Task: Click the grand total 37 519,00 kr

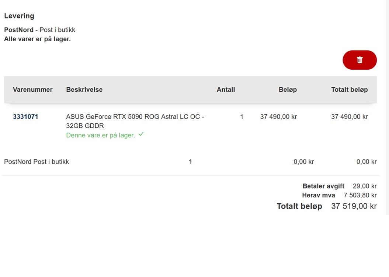Action: click(x=354, y=206)
